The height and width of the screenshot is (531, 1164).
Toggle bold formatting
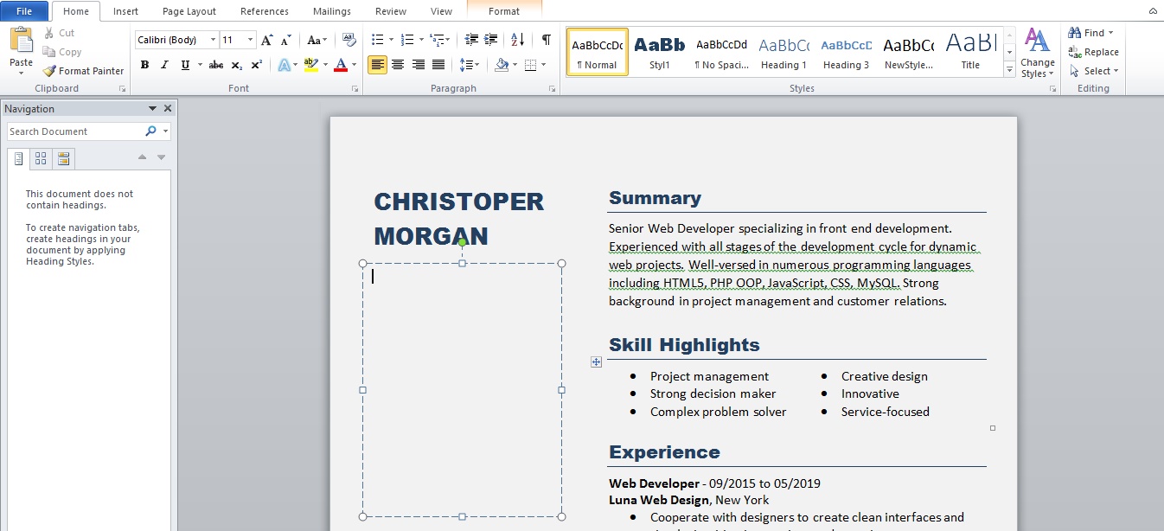point(144,63)
